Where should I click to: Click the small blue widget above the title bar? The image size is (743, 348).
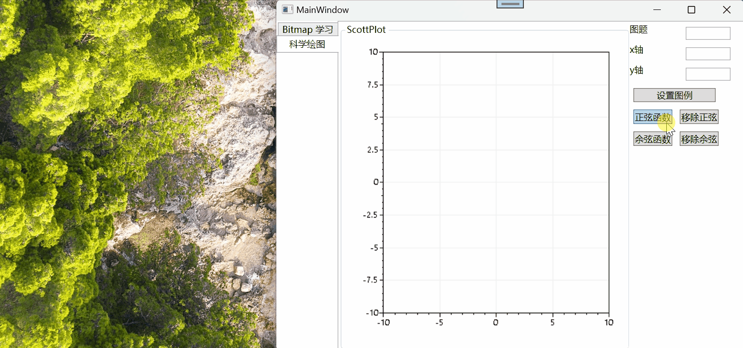click(510, 3)
